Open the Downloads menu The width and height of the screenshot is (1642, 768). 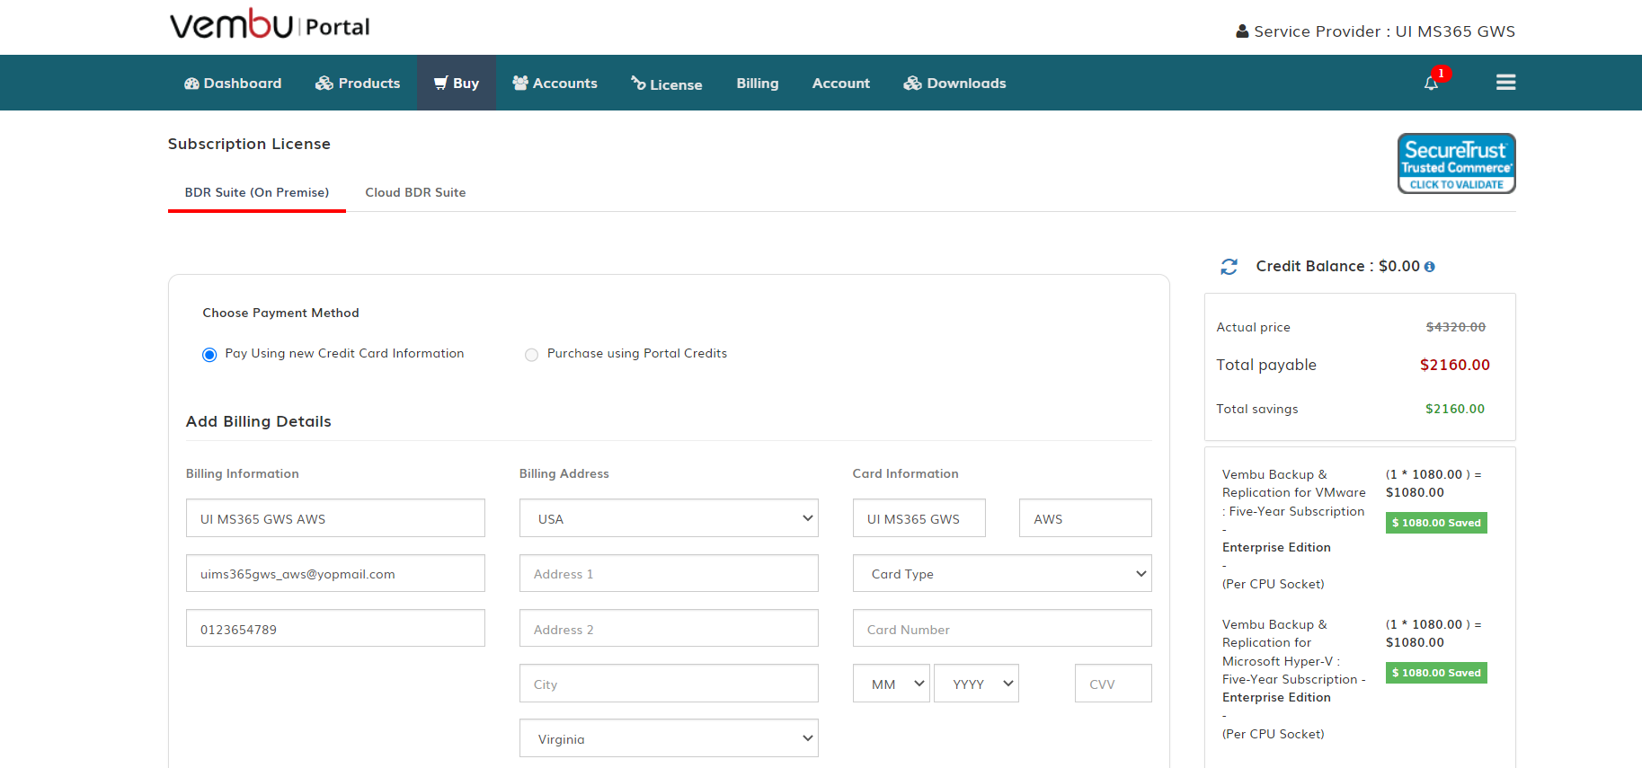pyautogui.click(x=954, y=83)
